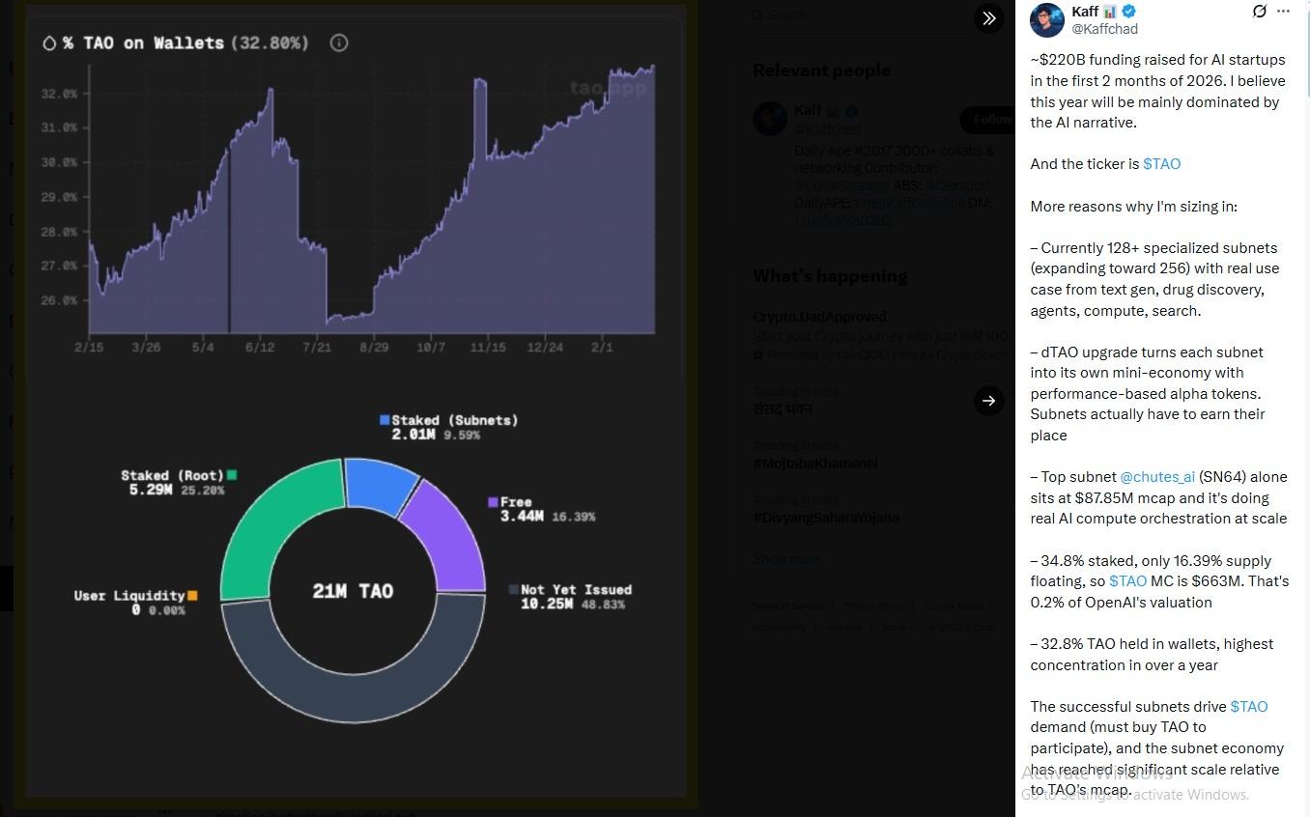Viewport: 1310px width, 817px height.
Task: Visit the @chutes_ai mention link
Action: pos(1157,476)
